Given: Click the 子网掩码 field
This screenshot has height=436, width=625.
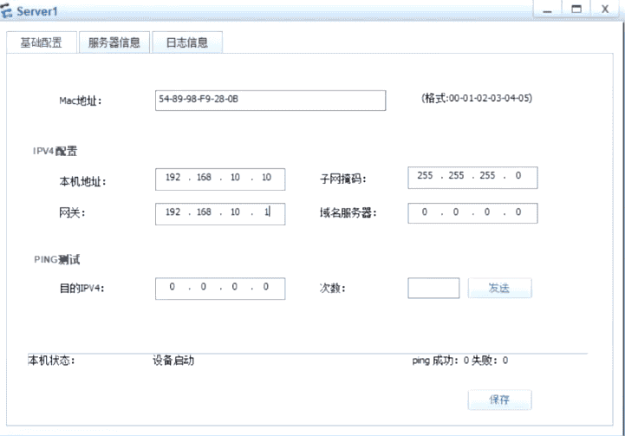Looking at the screenshot, I should click(472, 178).
